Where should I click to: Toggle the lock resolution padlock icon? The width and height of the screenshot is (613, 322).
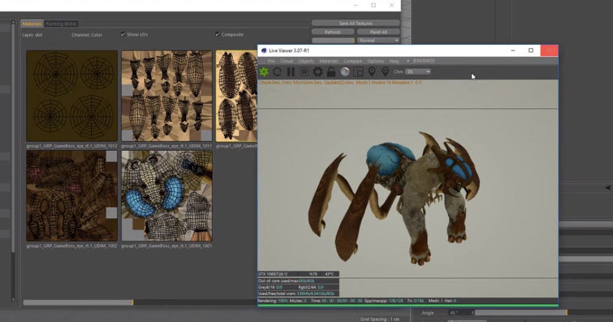click(x=331, y=72)
